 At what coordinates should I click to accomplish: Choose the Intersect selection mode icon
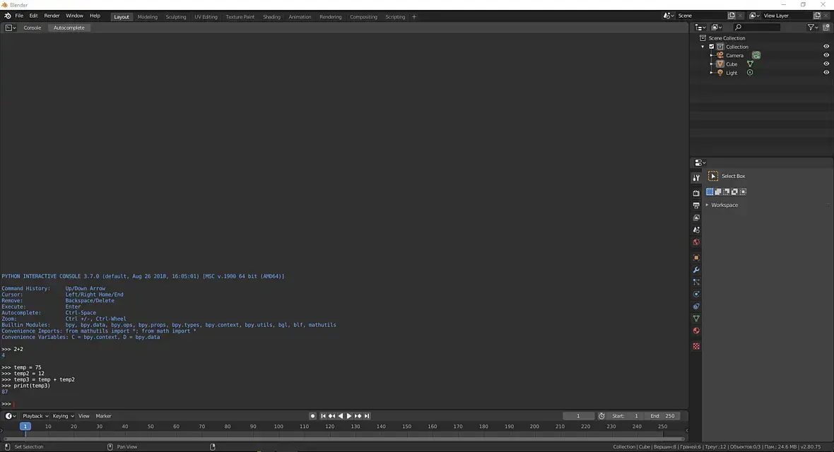pos(743,191)
